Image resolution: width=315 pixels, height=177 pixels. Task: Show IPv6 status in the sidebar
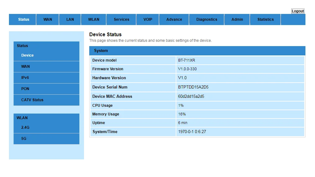(x=25, y=78)
